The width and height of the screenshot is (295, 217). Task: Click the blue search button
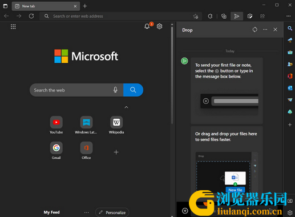click(133, 90)
